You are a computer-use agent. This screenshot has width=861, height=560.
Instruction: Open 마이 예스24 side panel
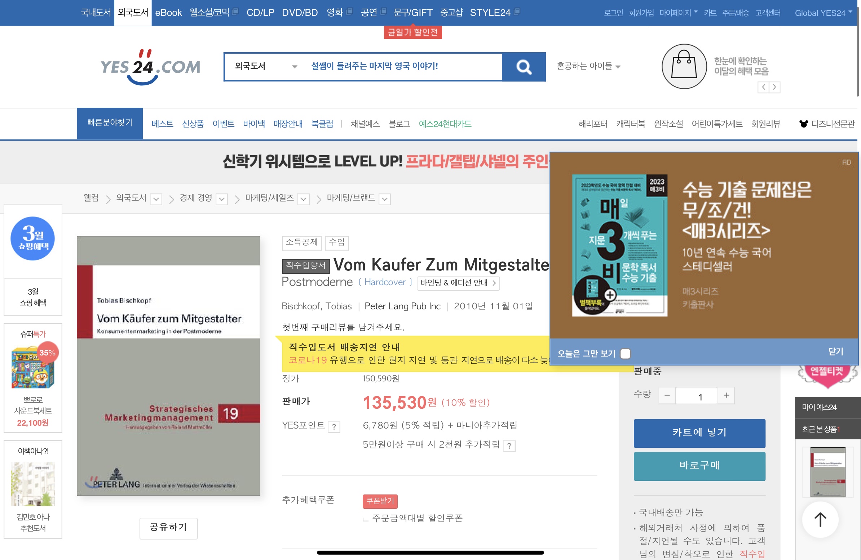click(828, 407)
